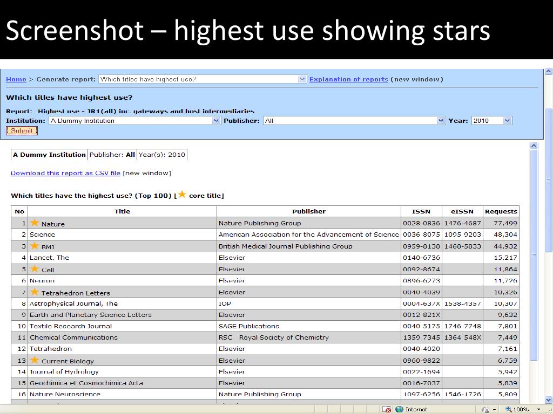Click the Title column header

pos(123,211)
